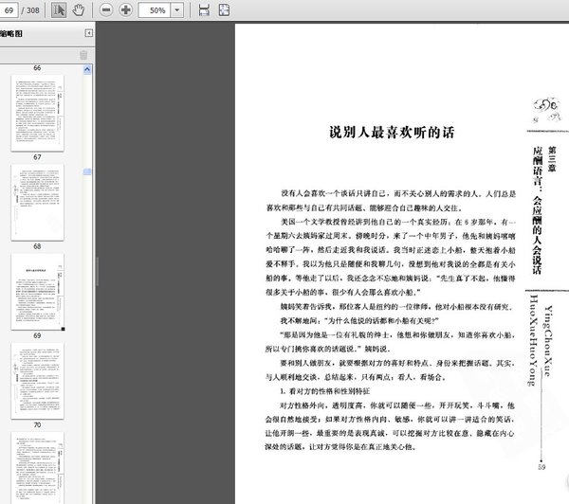Select the text selection cursor tool

point(59,10)
